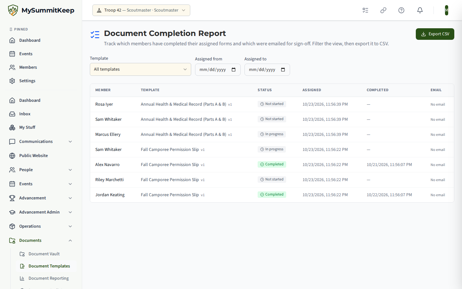Select the Rosa Iyer row name
The image size is (462, 289).
(104, 104)
